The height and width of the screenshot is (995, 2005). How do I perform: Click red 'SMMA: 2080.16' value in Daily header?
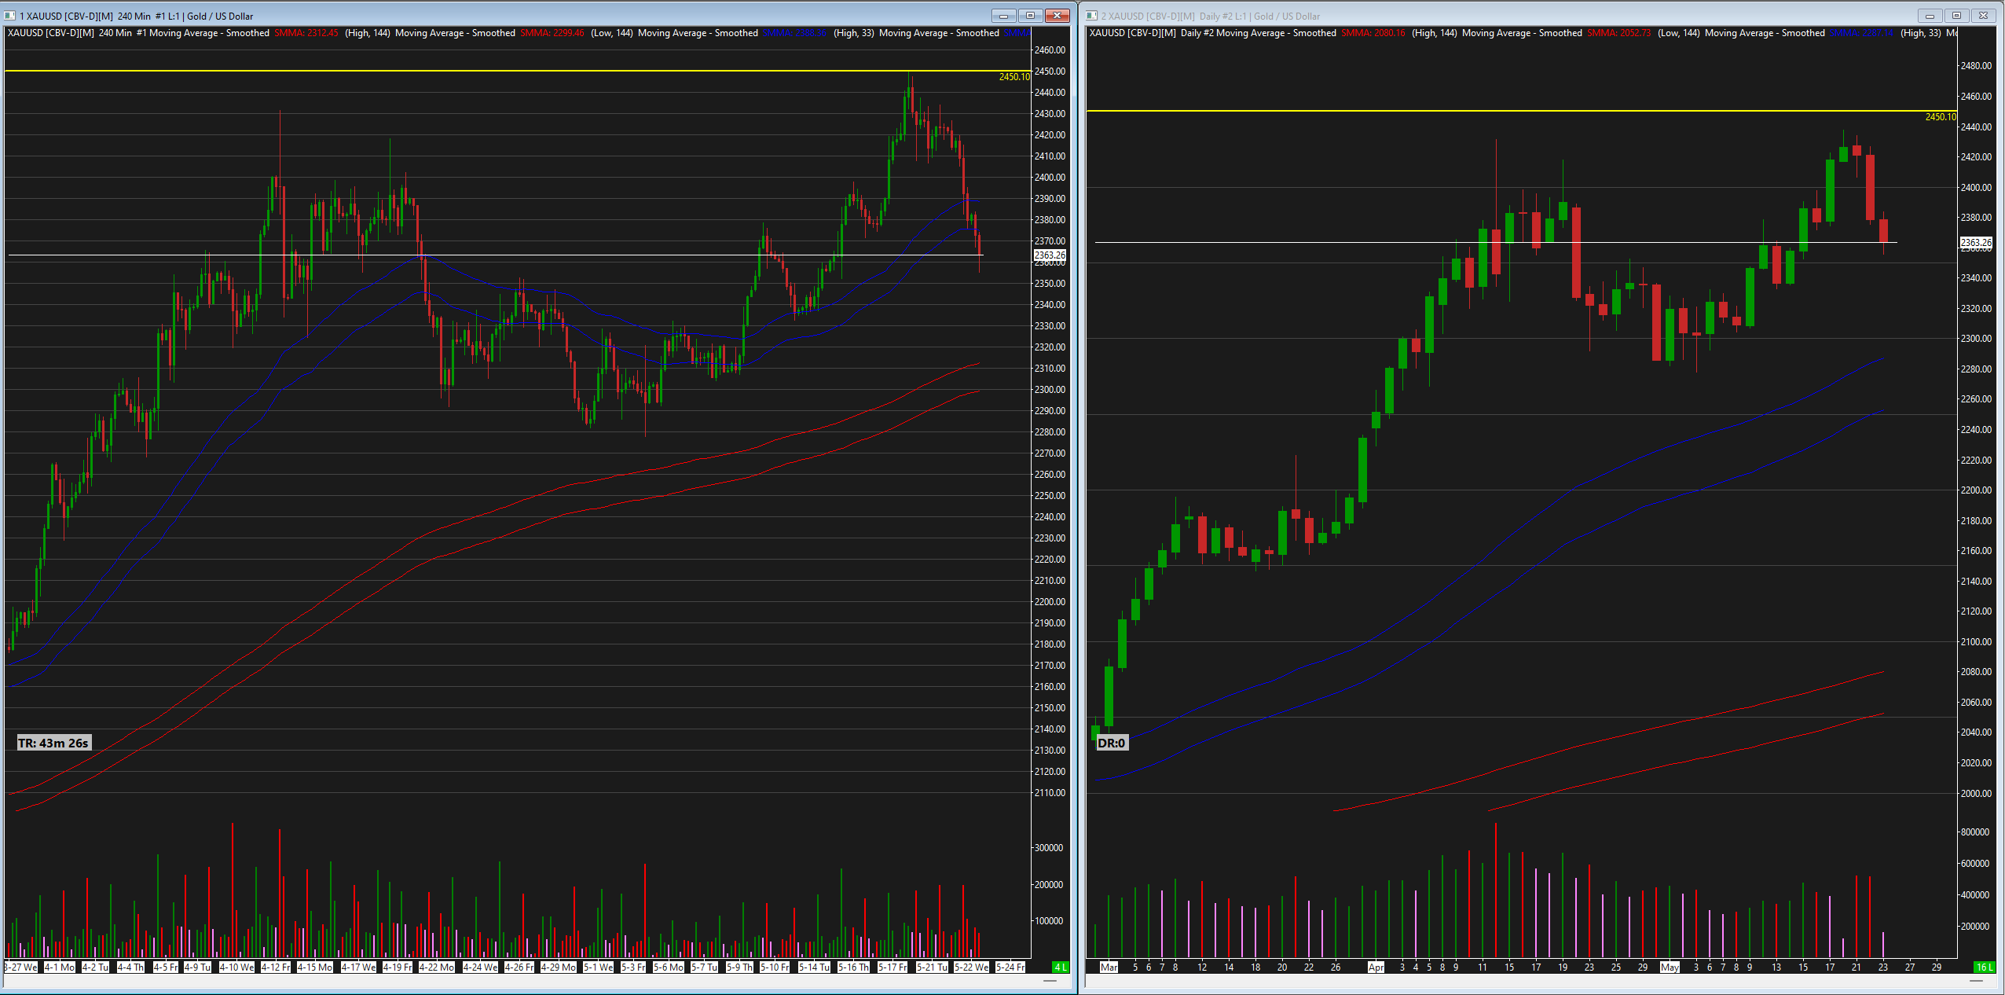click(x=1373, y=33)
